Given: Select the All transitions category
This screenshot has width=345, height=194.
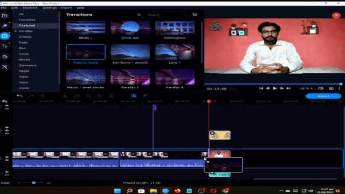Looking at the screenshot, I should click(21, 14).
